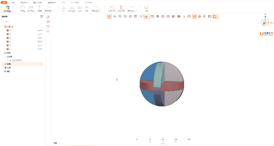Click the cursor pick-selection icon

[x=184, y=17]
